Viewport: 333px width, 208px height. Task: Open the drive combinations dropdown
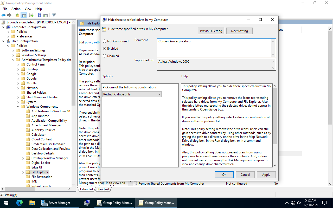point(159,94)
